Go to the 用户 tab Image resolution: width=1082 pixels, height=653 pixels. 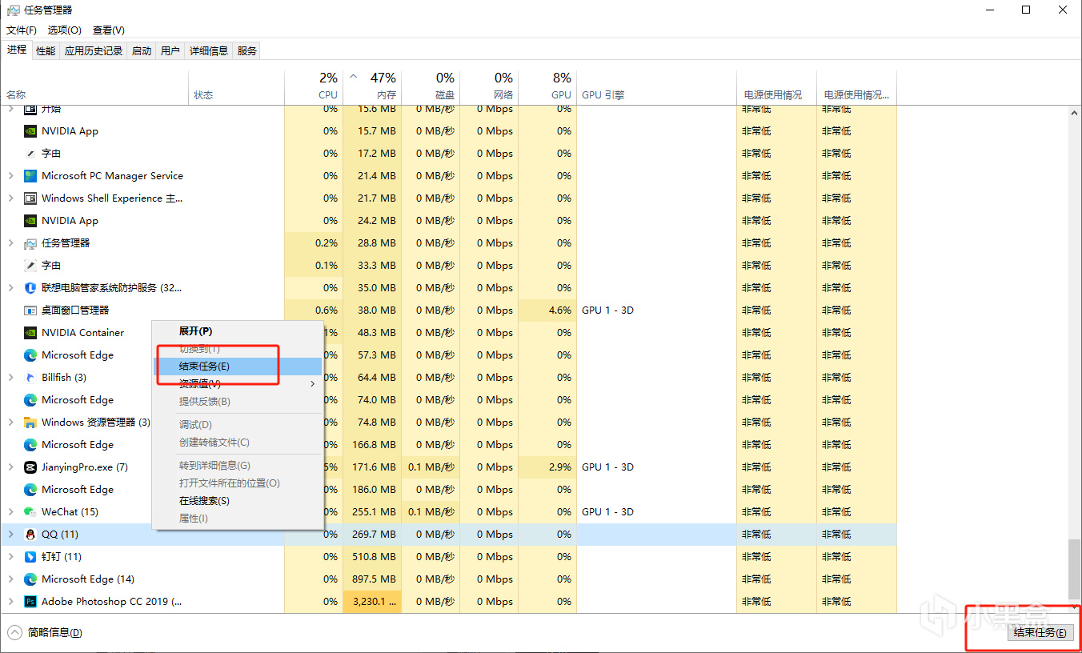click(x=170, y=51)
